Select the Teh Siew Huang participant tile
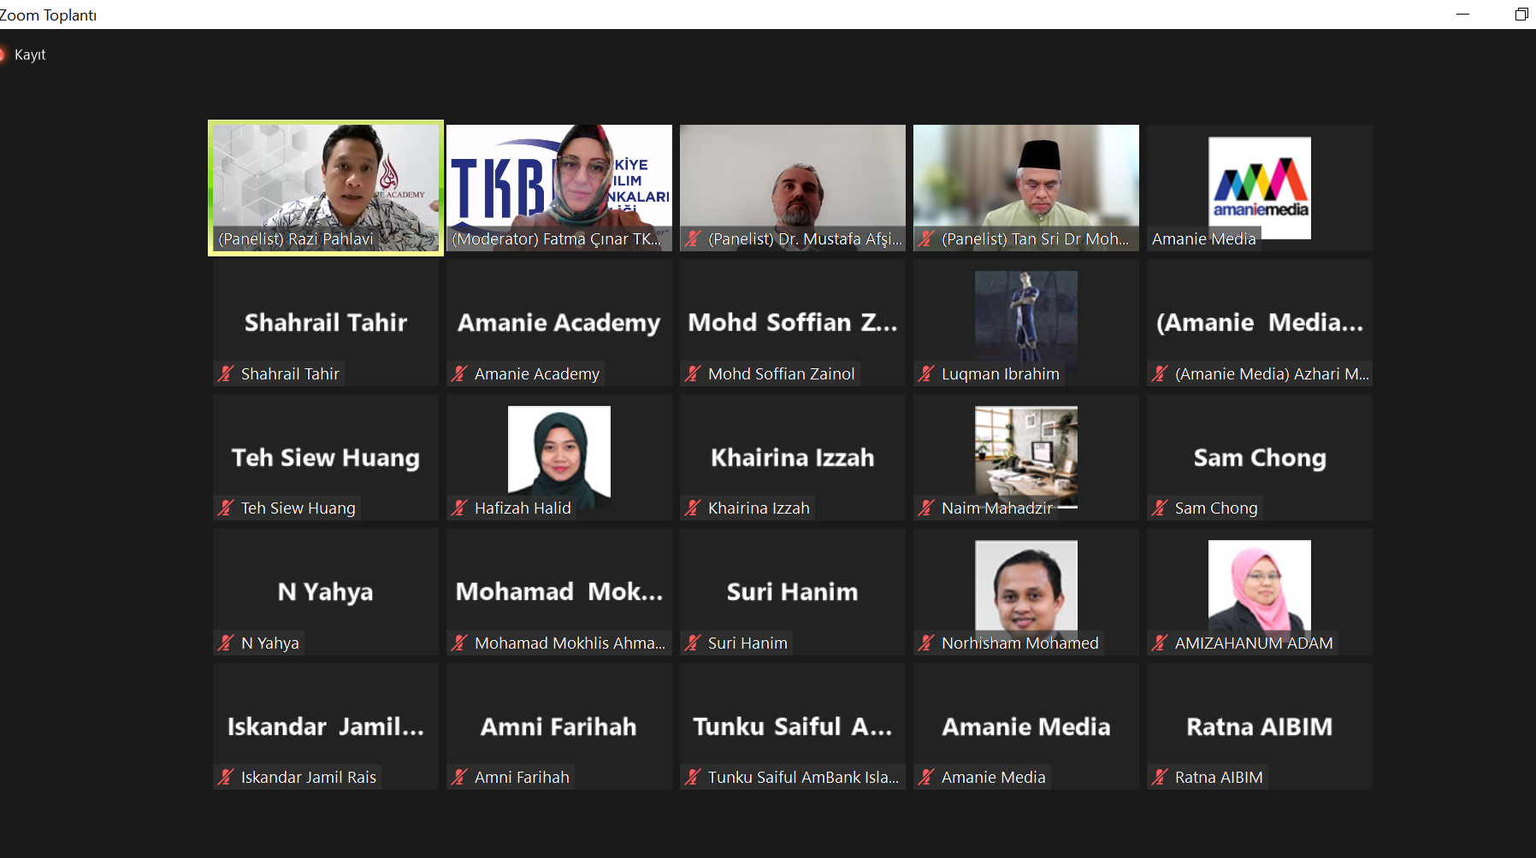1536x858 pixels. click(x=326, y=457)
